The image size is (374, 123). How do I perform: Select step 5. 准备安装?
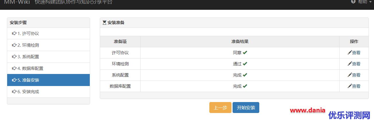pyautogui.click(x=48, y=80)
